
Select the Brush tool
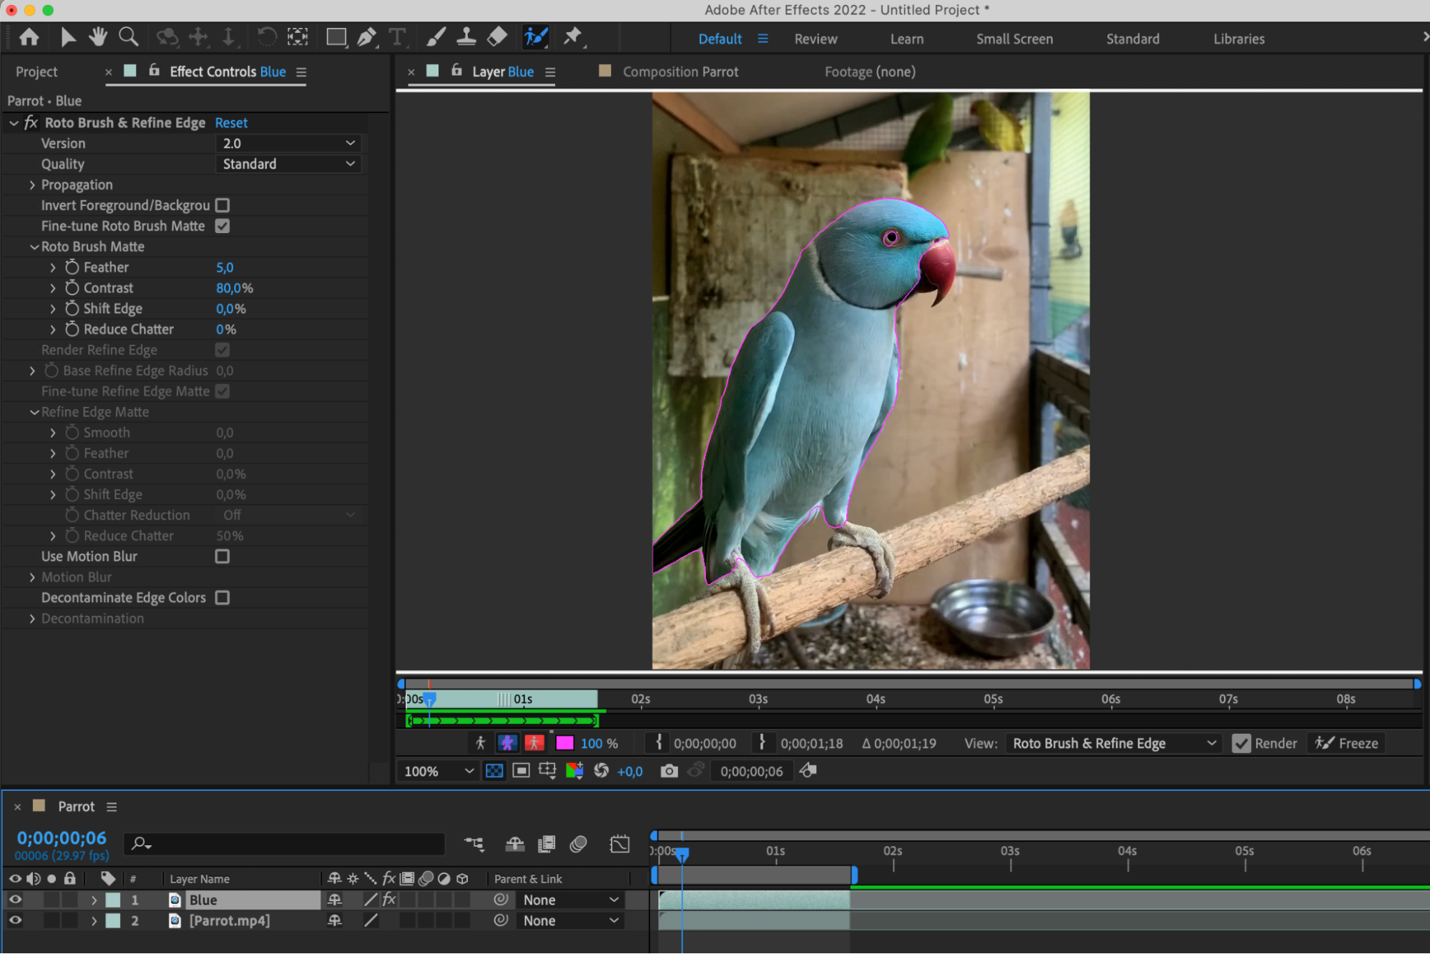tap(436, 37)
